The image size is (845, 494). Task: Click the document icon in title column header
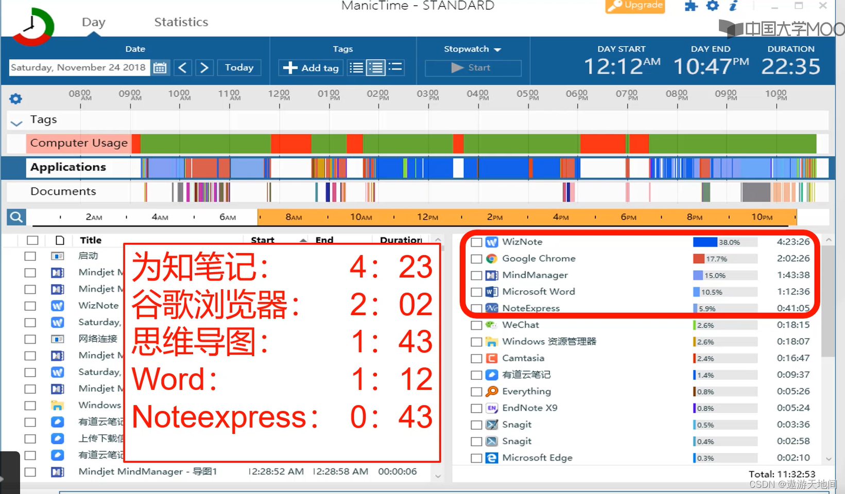coord(60,240)
